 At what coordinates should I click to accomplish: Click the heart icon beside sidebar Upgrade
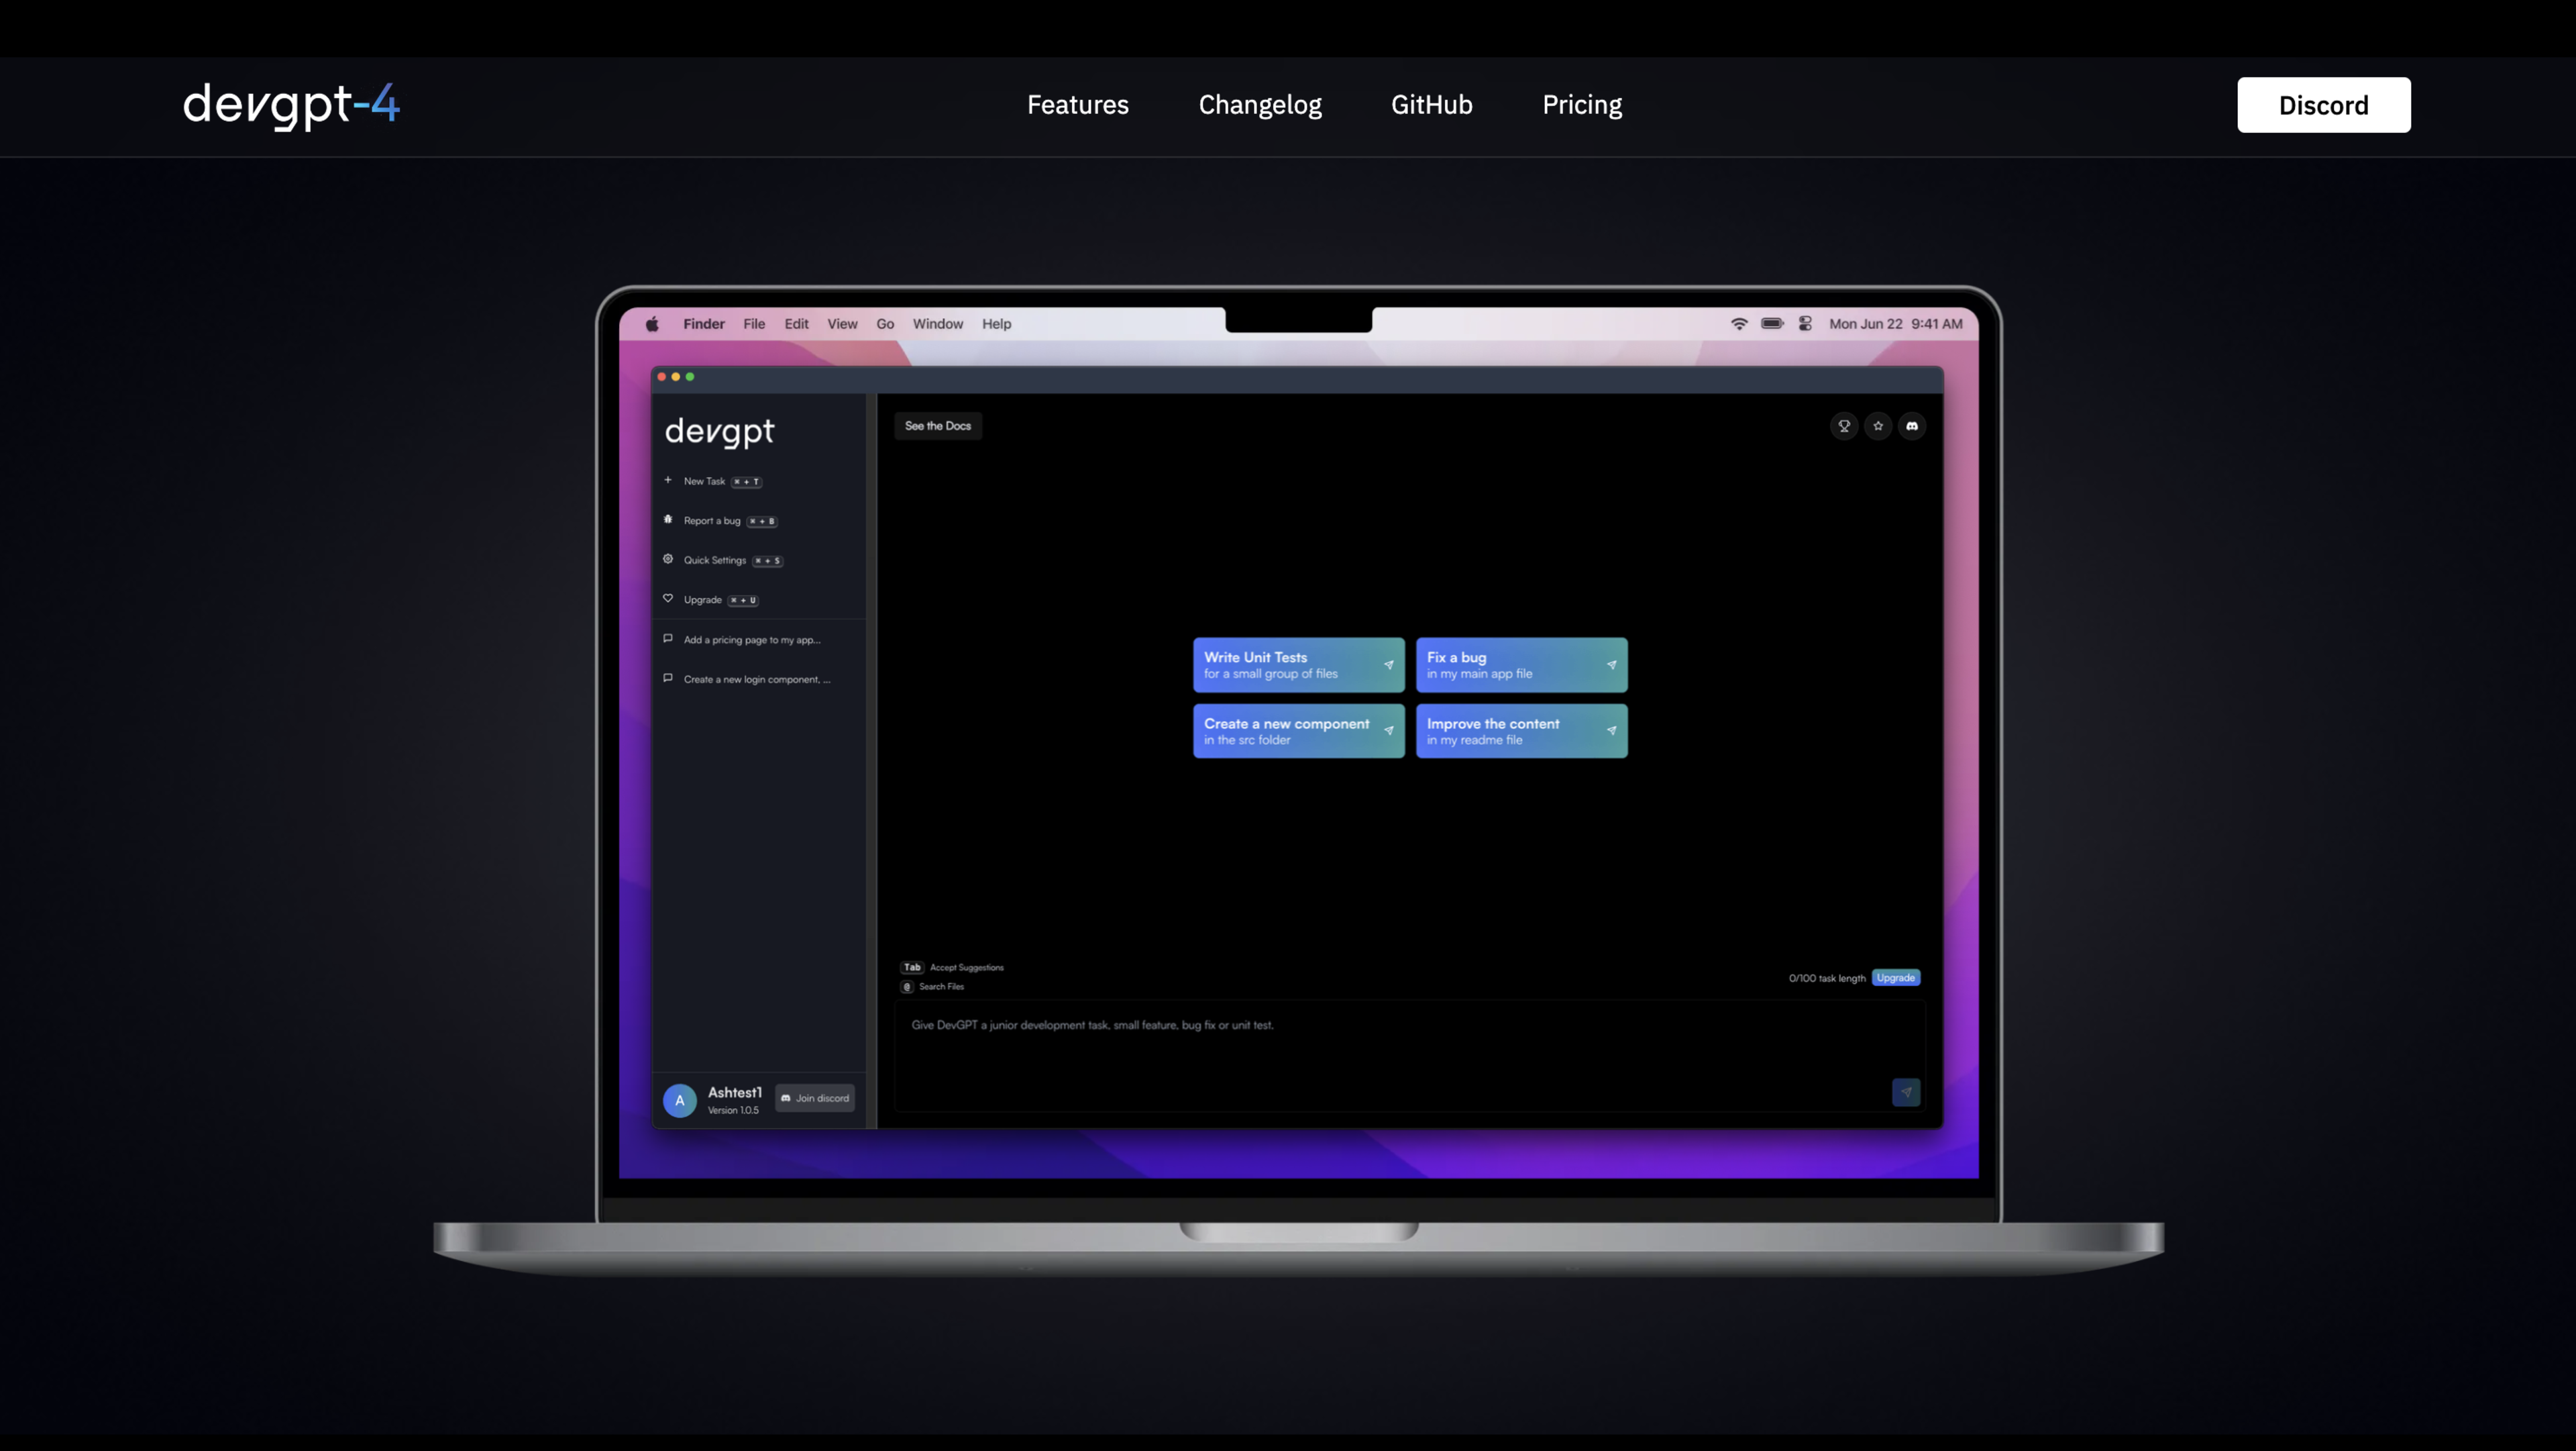click(x=668, y=599)
